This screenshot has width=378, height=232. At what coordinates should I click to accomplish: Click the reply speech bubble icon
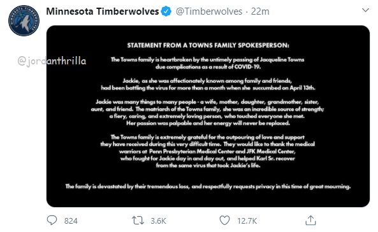point(52,220)
